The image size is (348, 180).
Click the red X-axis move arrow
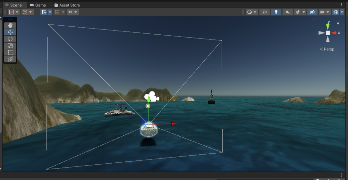[x=174, y=124]
